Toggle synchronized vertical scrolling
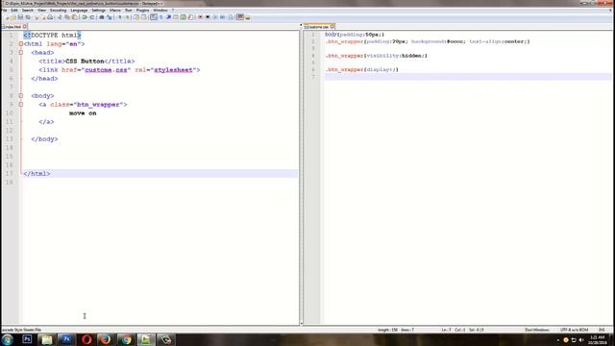615x346 pixels. coord(136,17)
